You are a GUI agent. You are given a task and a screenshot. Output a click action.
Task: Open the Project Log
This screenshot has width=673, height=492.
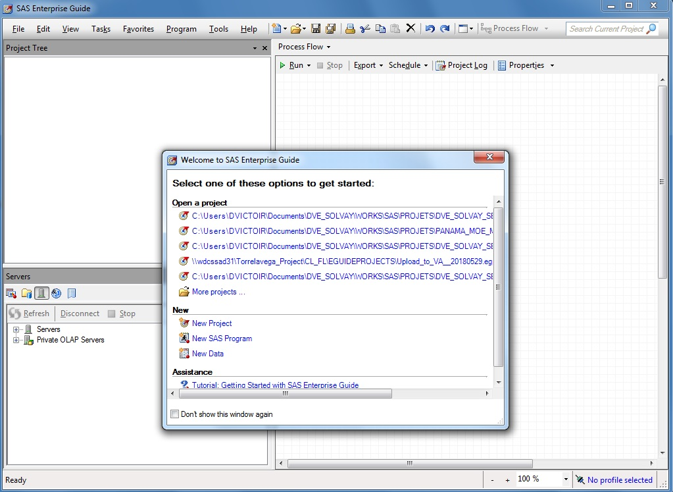(x=462, y=65)
